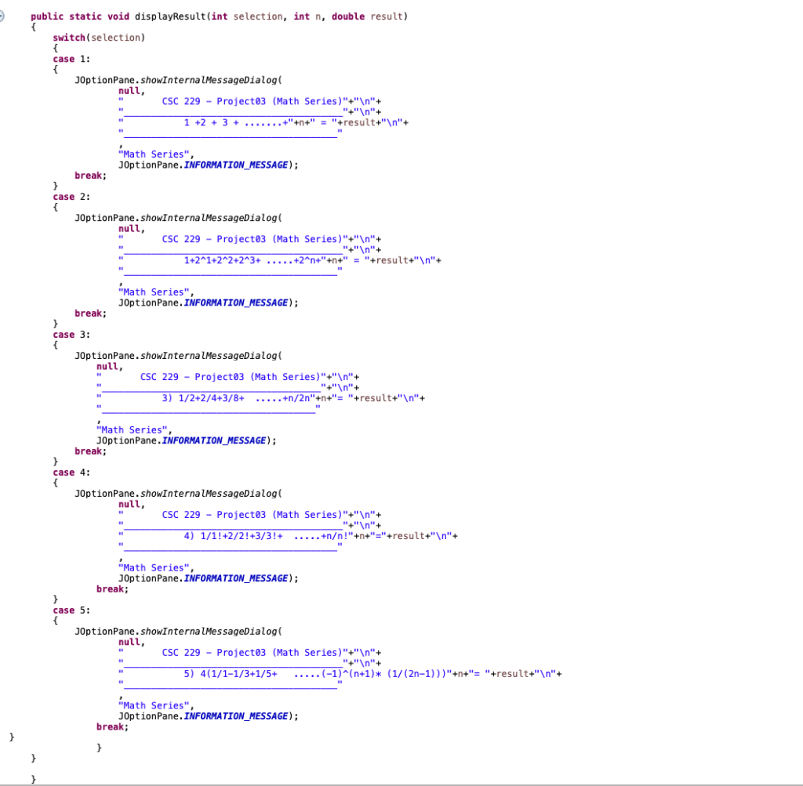This screenshot has height=786, width=803.
Task: Click the '1+2^1+2^2+2^3+' series string
Action: (222, 260)
